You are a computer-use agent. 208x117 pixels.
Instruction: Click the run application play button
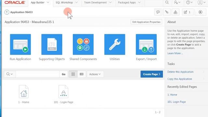[201, 12]
